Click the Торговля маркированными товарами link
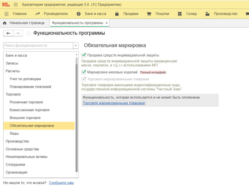This screenshot has width=249, height=188. [x=114, y=103]
